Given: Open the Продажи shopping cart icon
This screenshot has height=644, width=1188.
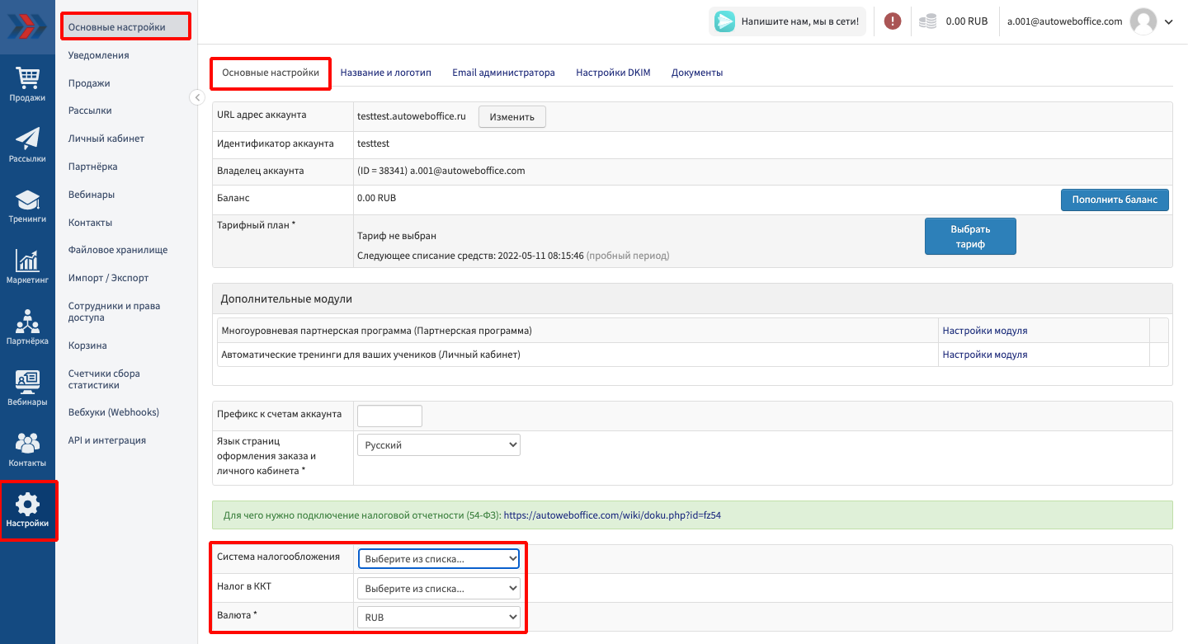Looking at the screenshot, I should 27,79.
